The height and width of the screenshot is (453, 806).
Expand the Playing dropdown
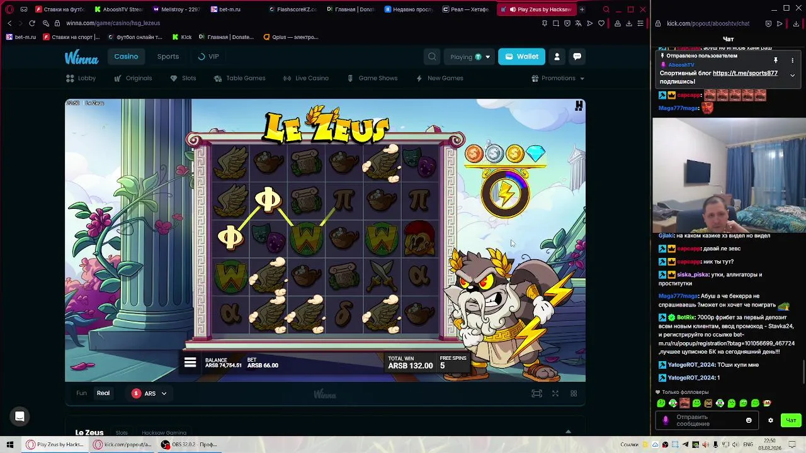pos(470,57)
